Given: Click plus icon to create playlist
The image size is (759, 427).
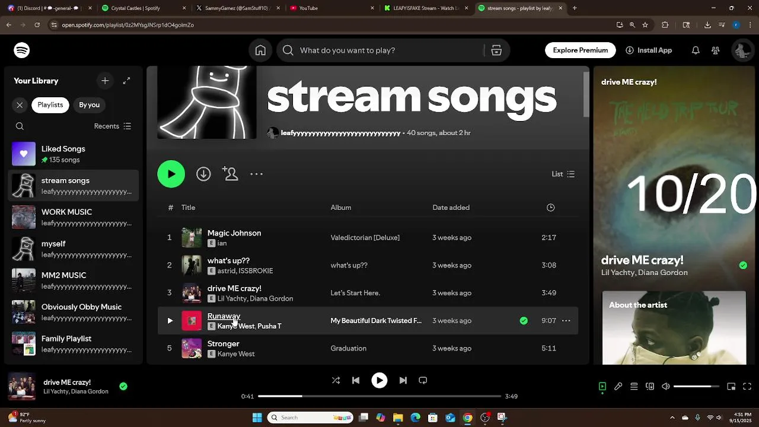Looking at the screenshot, I should coord(105,81).
